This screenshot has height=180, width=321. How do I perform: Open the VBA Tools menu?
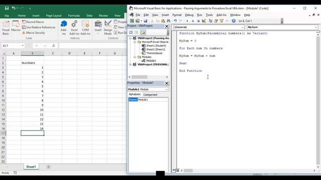[209, 15]
